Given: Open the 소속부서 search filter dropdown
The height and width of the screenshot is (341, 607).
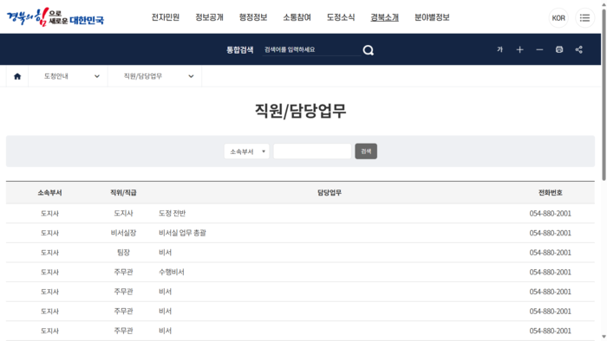Looking at the screenshot, I should point(246,151).
